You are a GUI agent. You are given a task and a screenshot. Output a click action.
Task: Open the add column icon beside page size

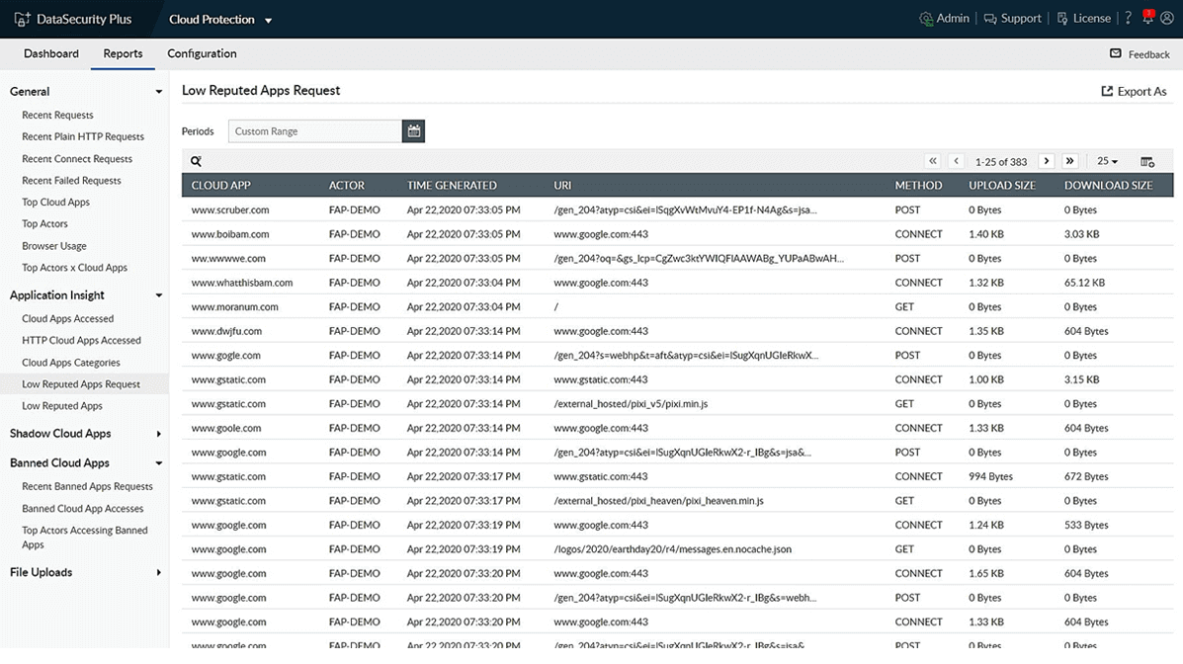click(x=1146, y=160)
